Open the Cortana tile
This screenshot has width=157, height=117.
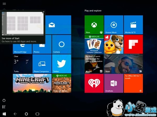(x=61, y=44)
